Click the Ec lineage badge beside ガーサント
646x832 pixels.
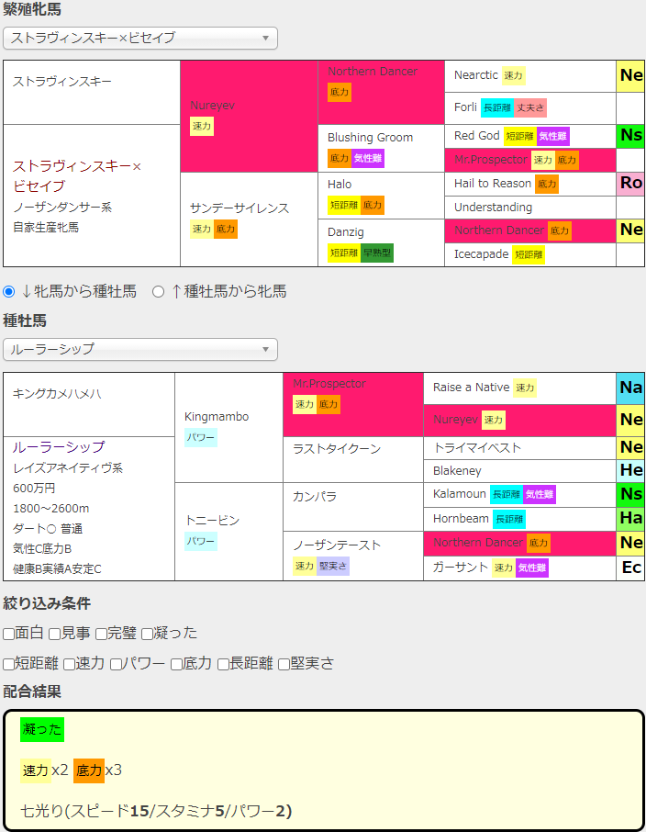point(630,568)
